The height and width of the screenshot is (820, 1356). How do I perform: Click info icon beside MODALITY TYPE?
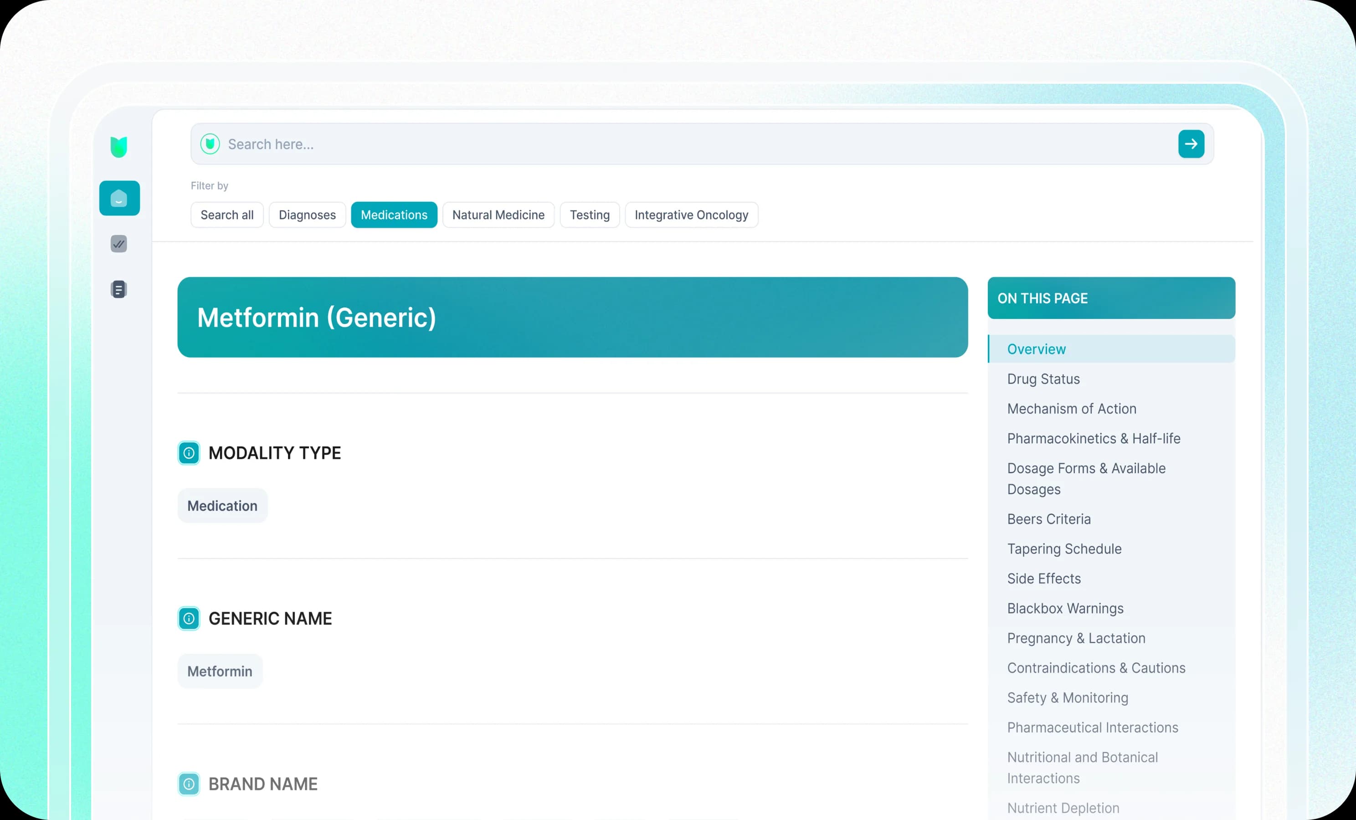pyautogui.click(x=189, y=453)
